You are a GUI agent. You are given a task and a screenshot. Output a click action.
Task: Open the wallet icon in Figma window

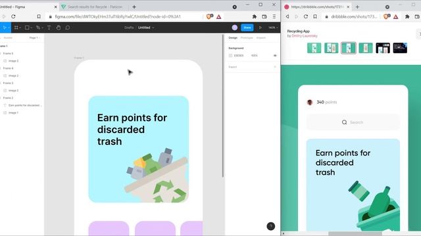point(264,16)
